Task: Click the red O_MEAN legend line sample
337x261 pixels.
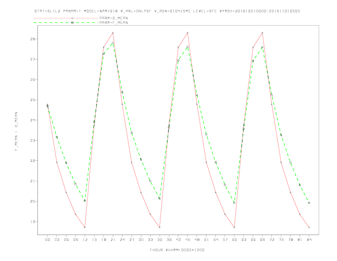Action: 66,18
